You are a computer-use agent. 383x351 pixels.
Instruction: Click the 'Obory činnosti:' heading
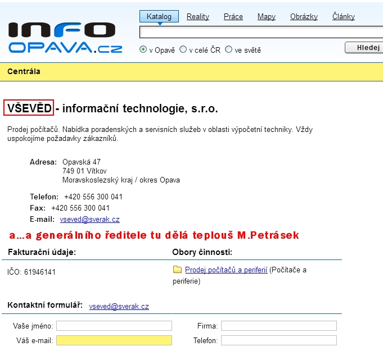(x=202, y=252)
